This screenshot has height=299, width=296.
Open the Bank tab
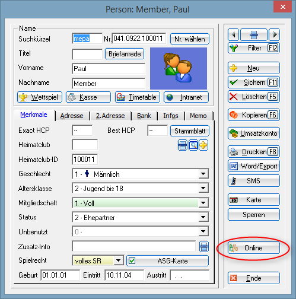[144, 116]
